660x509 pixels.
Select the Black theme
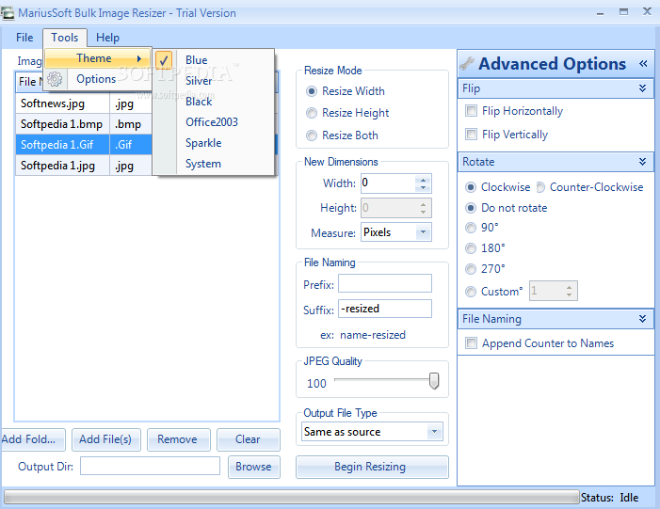pyautogui.click(x=199, y=102)
